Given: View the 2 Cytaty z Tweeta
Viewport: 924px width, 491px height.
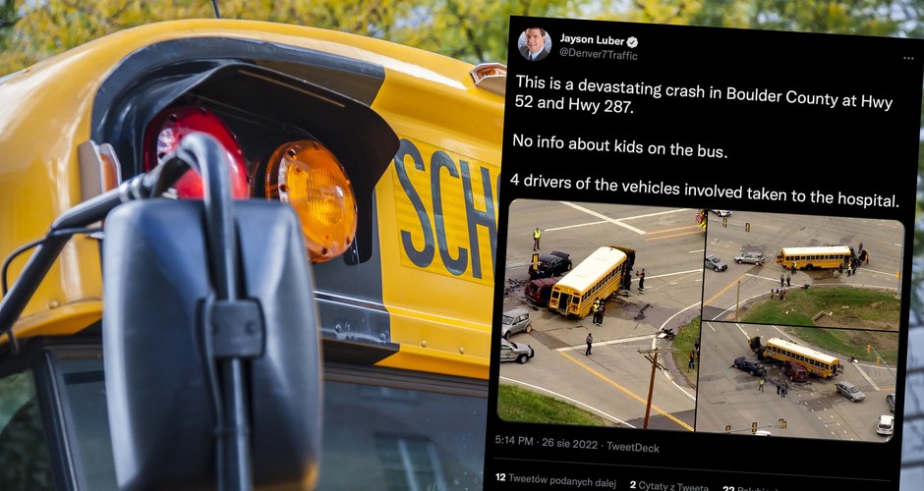Looking at the screenshot, I should [668, 486].
